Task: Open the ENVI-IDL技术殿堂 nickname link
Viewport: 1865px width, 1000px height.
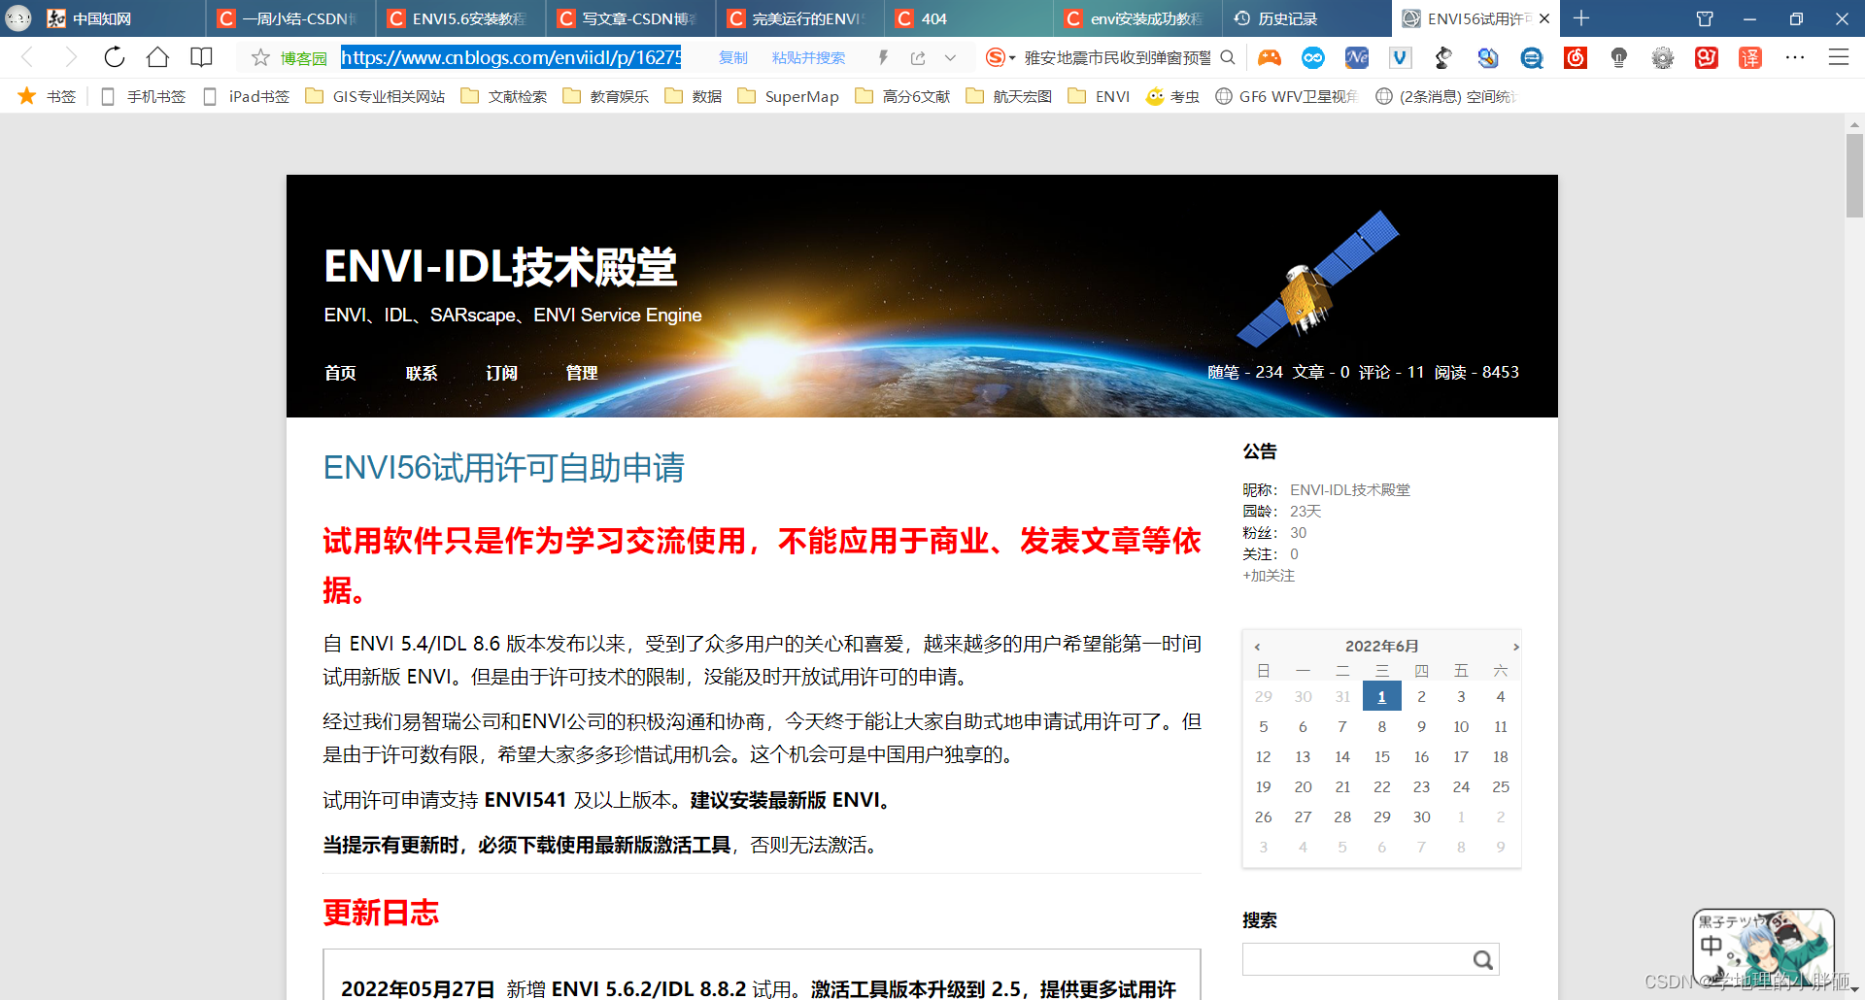Action: tap(1350, 490)
